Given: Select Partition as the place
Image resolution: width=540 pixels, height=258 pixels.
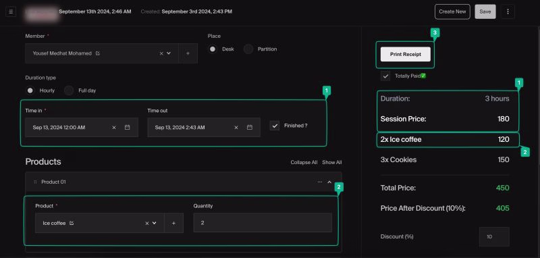Looking at the screenshot, I should [248, 49].
